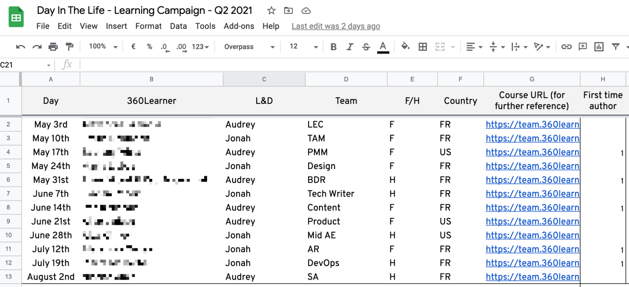Toggle italic formatting
The width and height of the screenshot is (629, 287).
pos(350,47)
